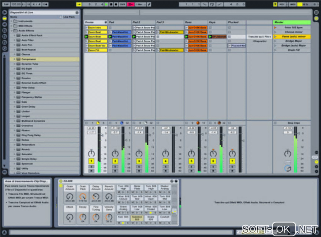Click the green transport Play button
Viewport: 321px width, 237px height.
click(x=106, y=4)
